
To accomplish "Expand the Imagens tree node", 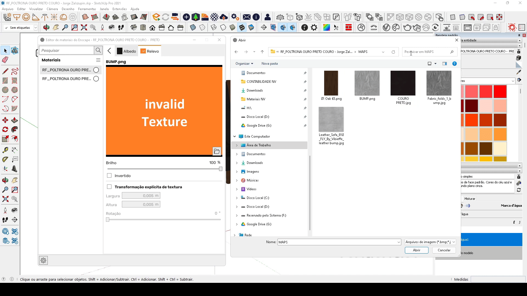I will click(237, 172).
